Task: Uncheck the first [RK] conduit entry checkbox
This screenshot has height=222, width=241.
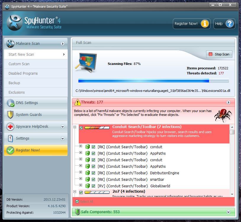Action: (x=93, y=147)
